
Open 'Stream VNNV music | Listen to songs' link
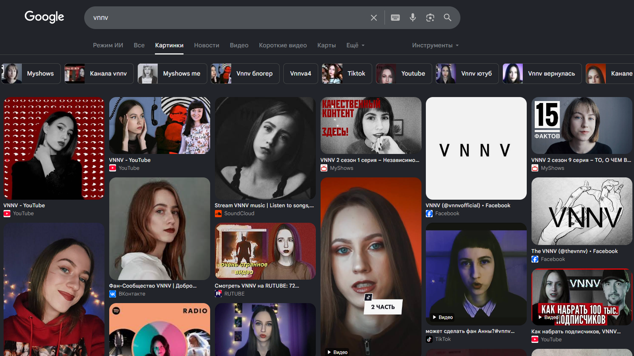click(x=264, y=206)
